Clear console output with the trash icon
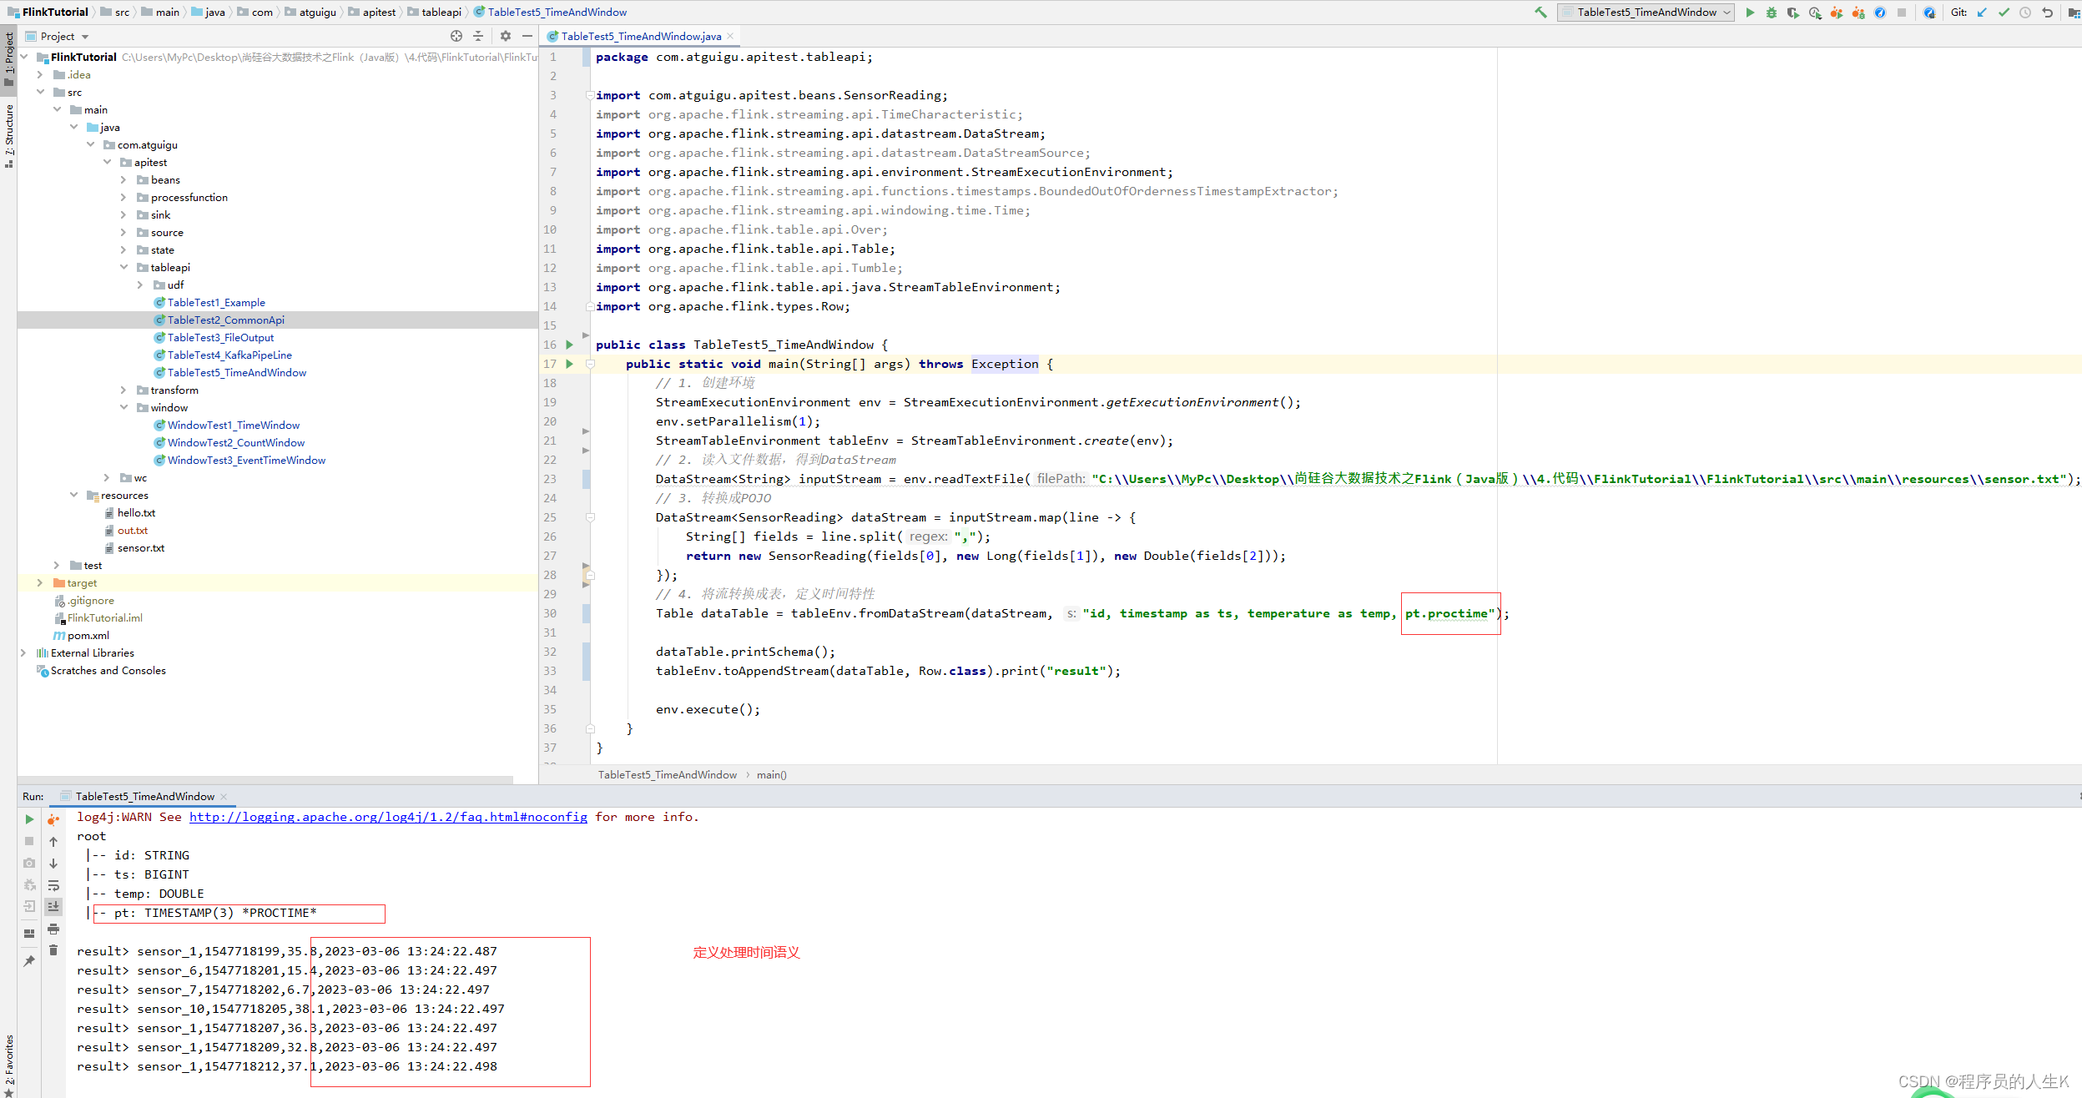 [53, 949]
